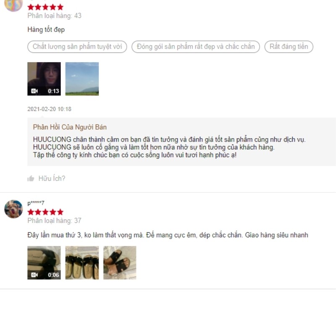The height and width of the screenshot is (336, 336).
Task: Open the photo of sandals worn on feet
Action: [120, 263]
